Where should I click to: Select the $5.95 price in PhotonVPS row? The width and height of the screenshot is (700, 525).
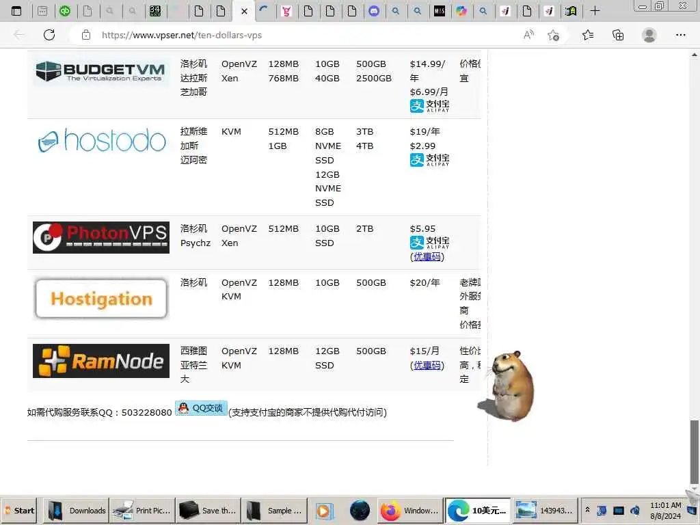[x=422, y=228]
